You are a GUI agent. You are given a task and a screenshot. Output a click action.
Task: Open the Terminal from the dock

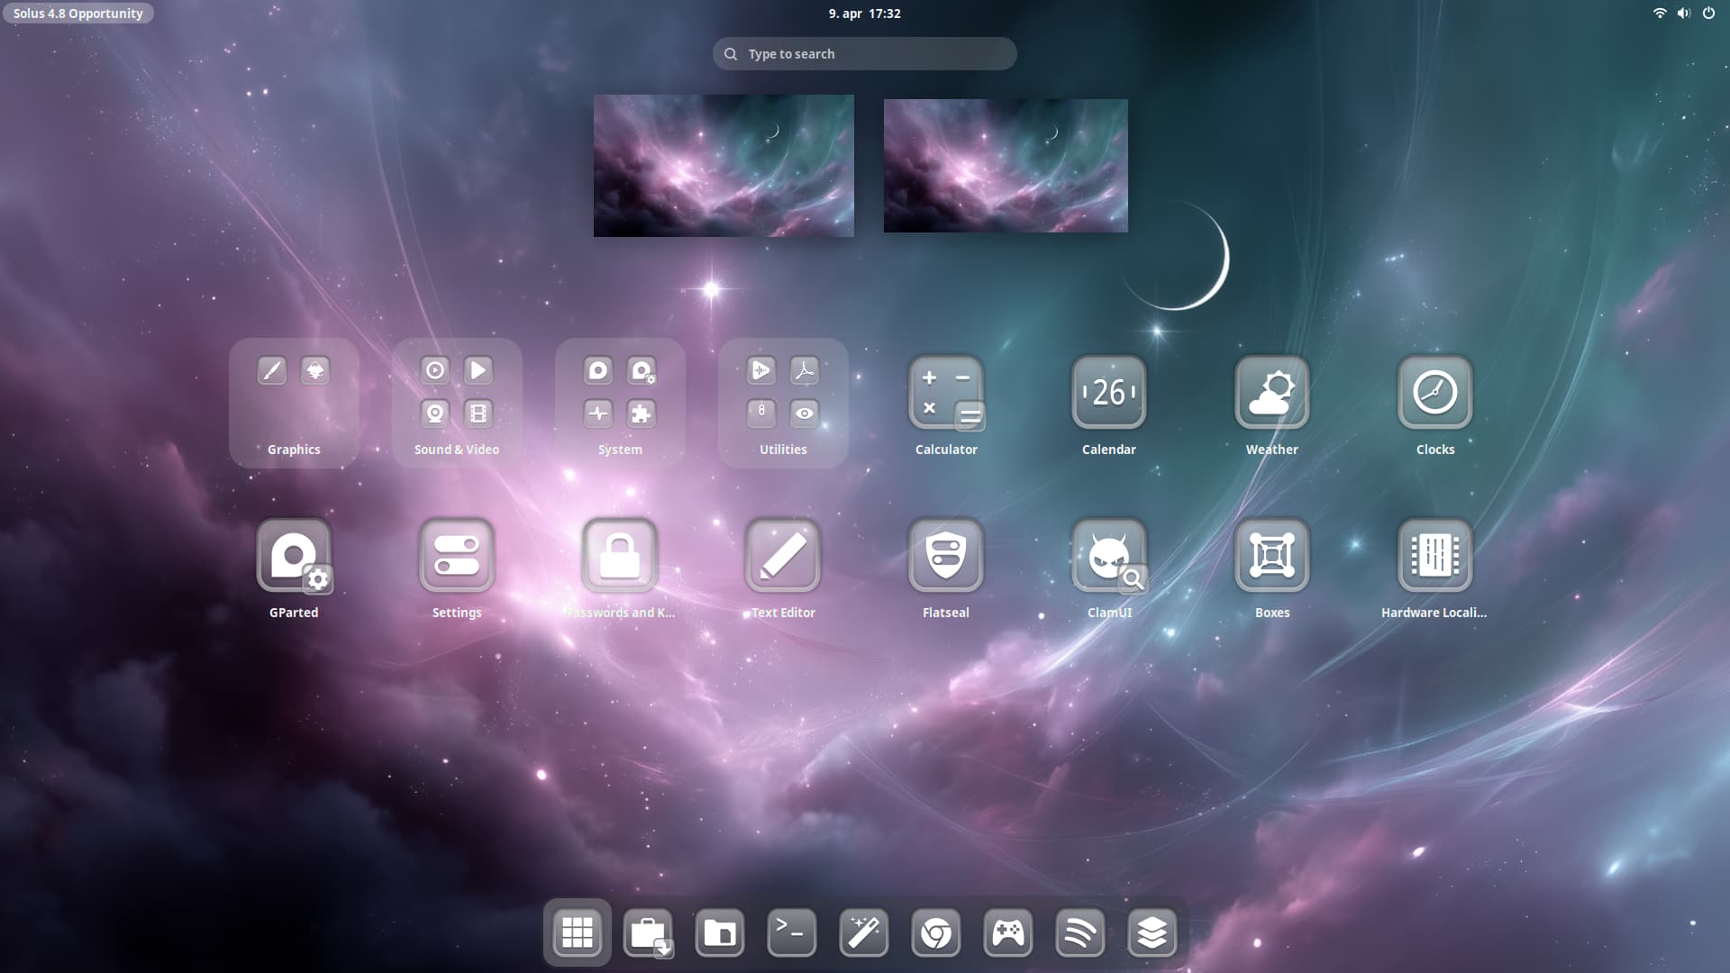[791, 932]
